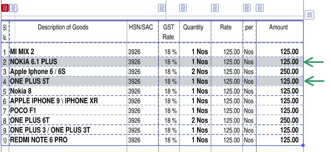
Task: Click the Amount column header
Action: 280,32
